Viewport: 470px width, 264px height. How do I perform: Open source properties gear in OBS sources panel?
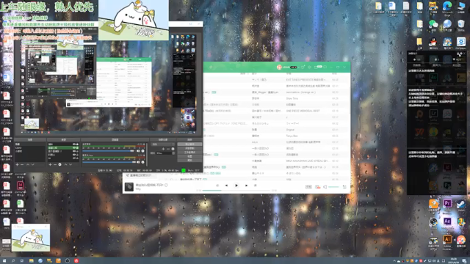[x=59, y=164]
